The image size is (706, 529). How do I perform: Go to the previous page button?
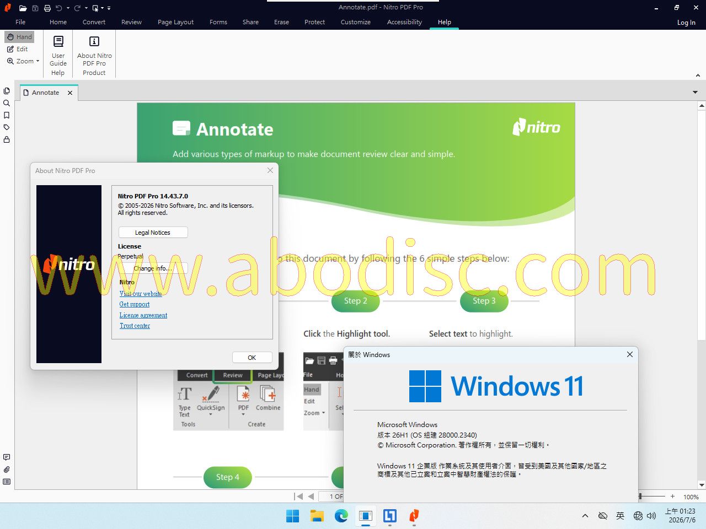click(311, 496)
